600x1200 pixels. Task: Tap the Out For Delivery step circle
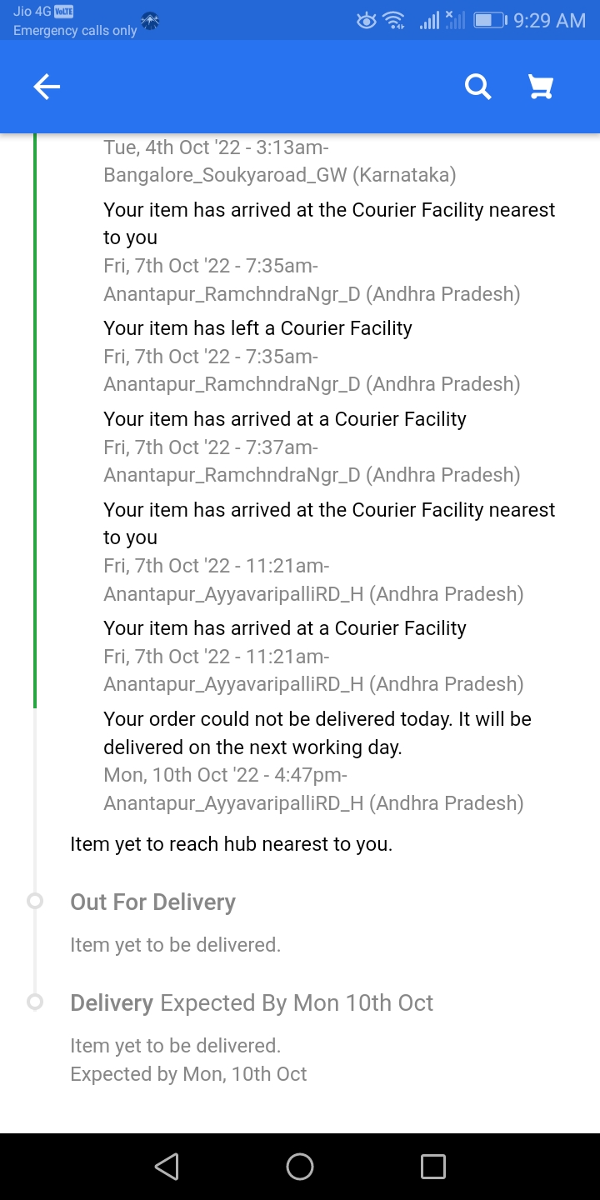[35, 901]
